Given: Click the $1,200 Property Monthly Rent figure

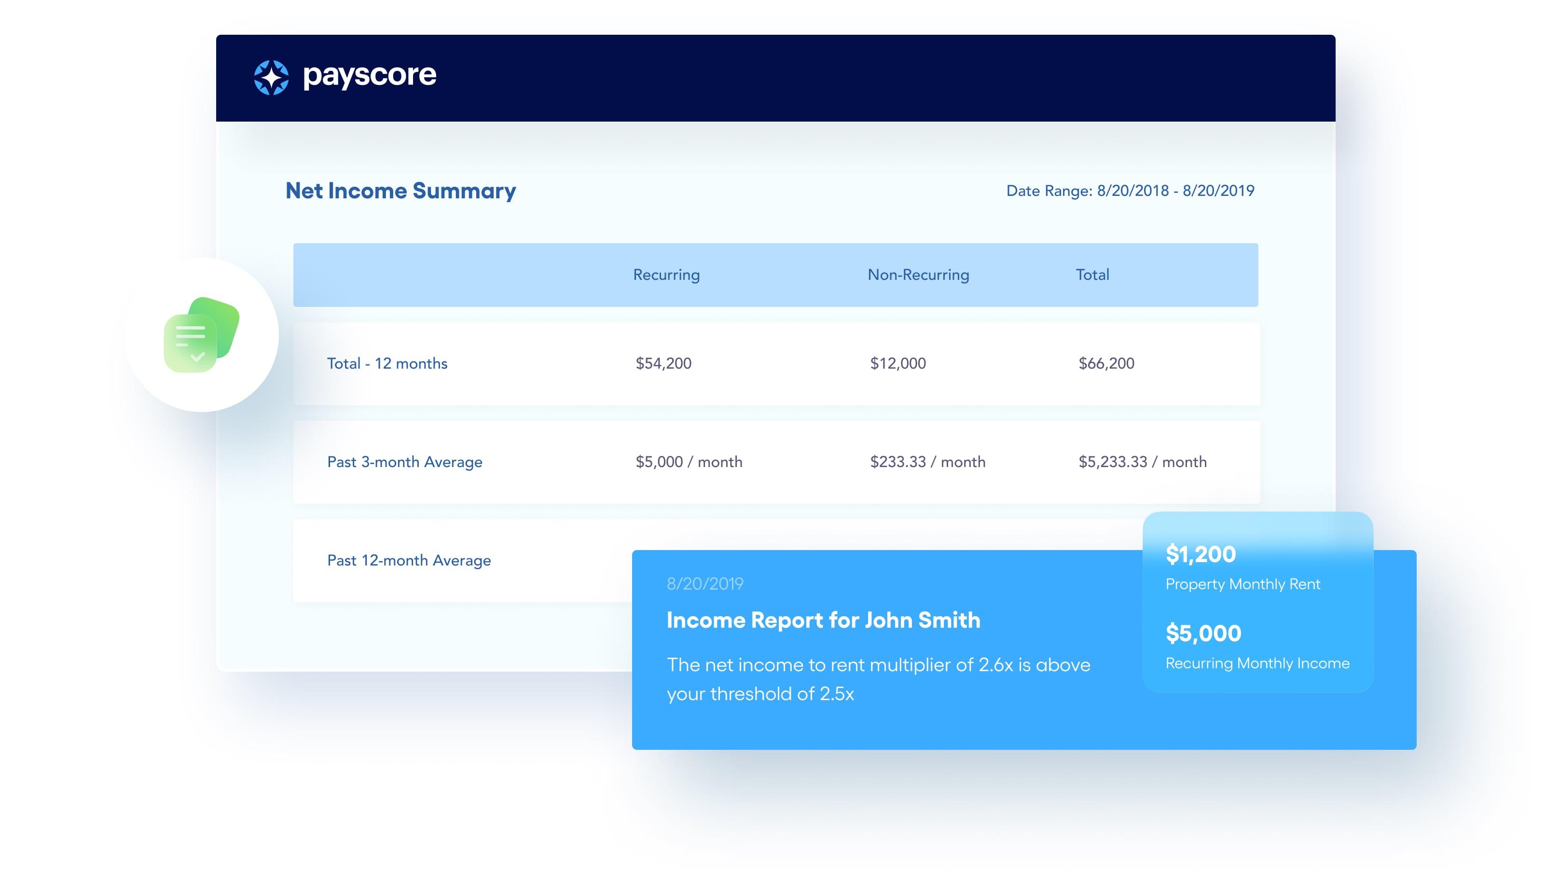Looking at the screenshot, I should pos(1200,554).
